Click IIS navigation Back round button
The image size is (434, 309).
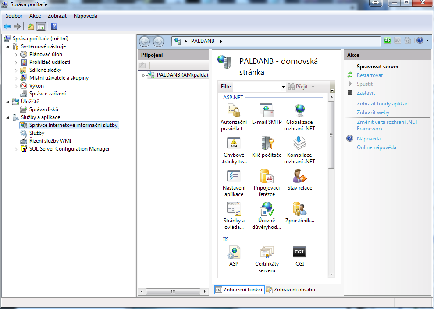[x=145, y=42]
